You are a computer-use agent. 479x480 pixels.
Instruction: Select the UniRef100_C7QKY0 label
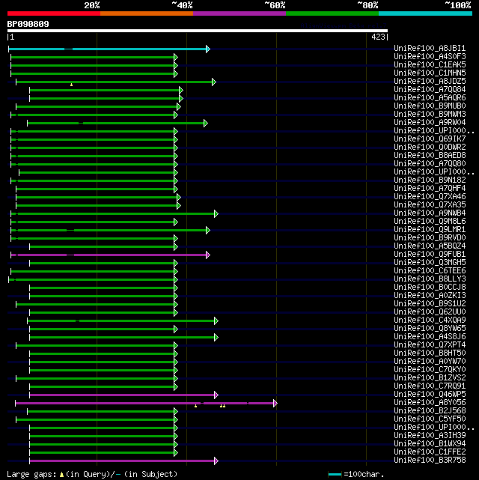pyautogui.click(x=430, y=370)
